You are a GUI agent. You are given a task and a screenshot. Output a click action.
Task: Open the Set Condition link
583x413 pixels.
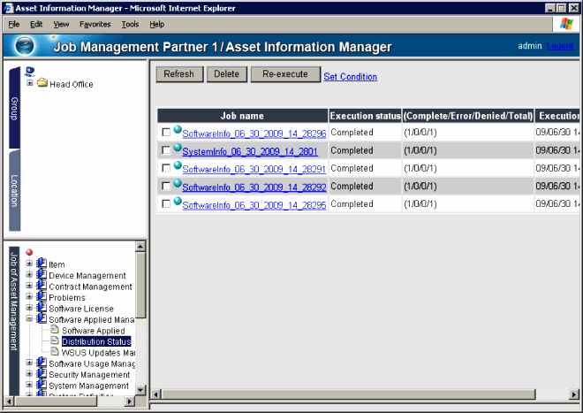point(350,77)
